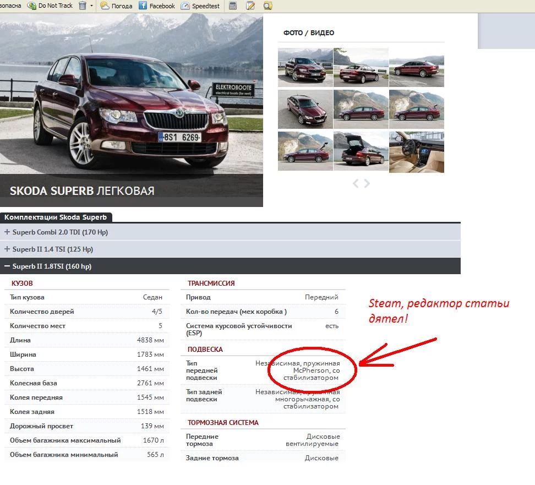Screen dimensions: 535x485
Task: Click Система курсовой устойчивости (ESP) row
Action: coord(263,329)
